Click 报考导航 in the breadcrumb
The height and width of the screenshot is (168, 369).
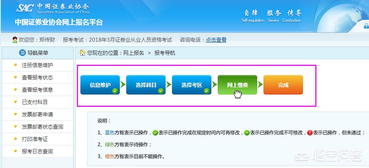tap(165, 53)
